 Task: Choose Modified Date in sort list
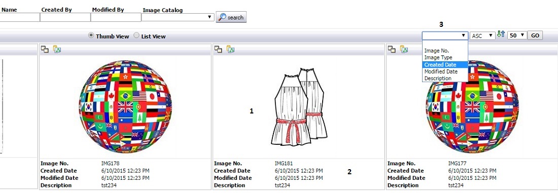tap(445, 71)
